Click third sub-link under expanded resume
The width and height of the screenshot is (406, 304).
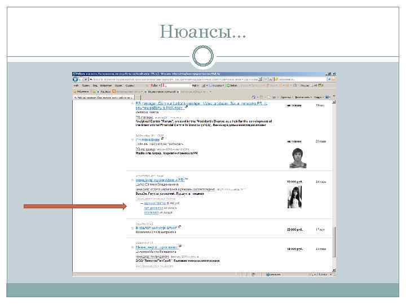tap(151, 212)
